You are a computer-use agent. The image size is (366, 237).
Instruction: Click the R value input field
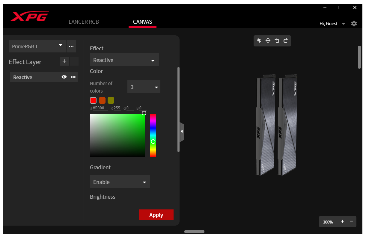tap(117, 108)
